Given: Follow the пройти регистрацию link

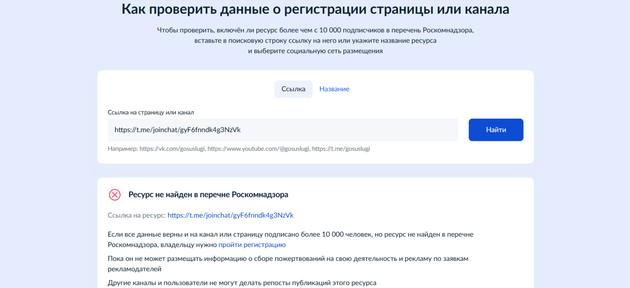Looking at the screenshot, I should coord(252,245).
